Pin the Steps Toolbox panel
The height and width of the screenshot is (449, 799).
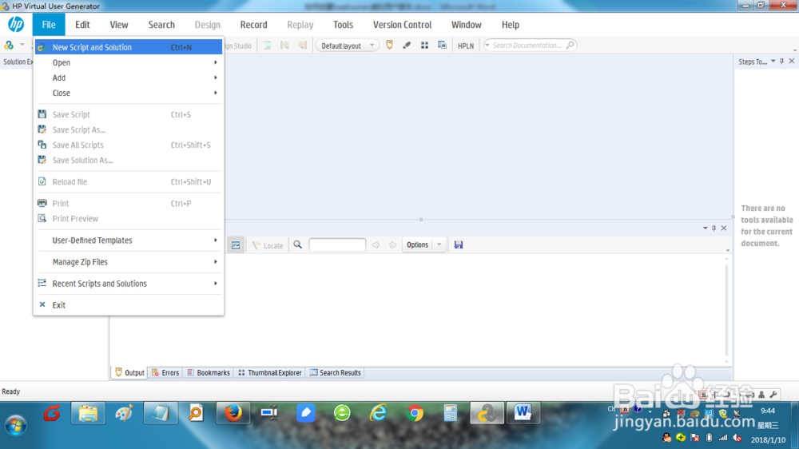(781, 62)
